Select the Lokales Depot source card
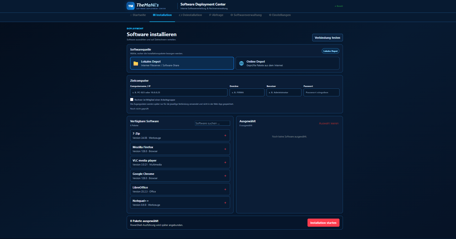The height and width of the screenshot is (239, 456). [182, 63]
